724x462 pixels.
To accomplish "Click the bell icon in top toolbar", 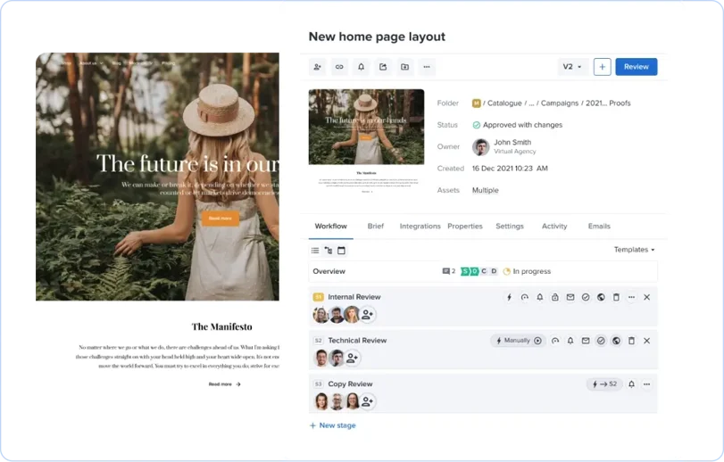I will pyautogui.click(x=362, y=67).
